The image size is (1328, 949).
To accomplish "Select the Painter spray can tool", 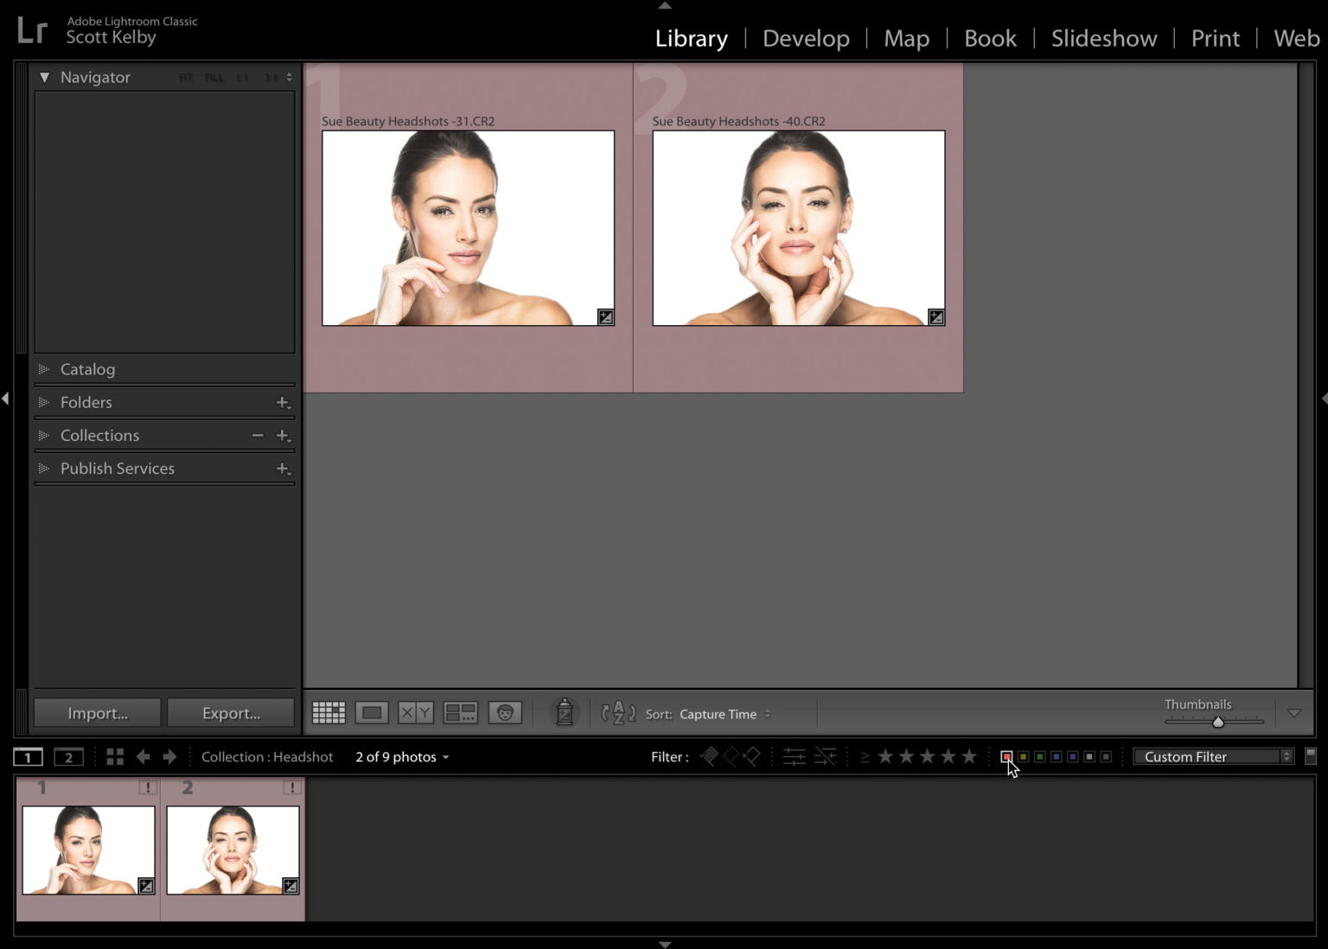I will (x=564, y=712).
